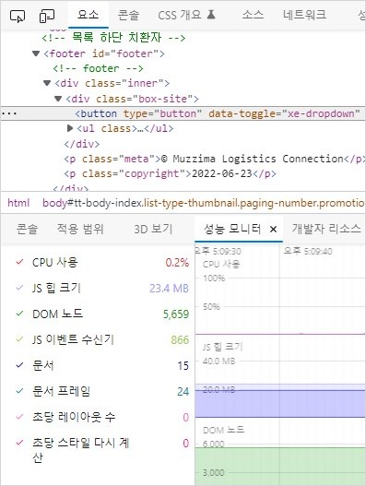Select the body#tt-body-index breadcrumb
366x486 pixels.
(x=204, y=203)
